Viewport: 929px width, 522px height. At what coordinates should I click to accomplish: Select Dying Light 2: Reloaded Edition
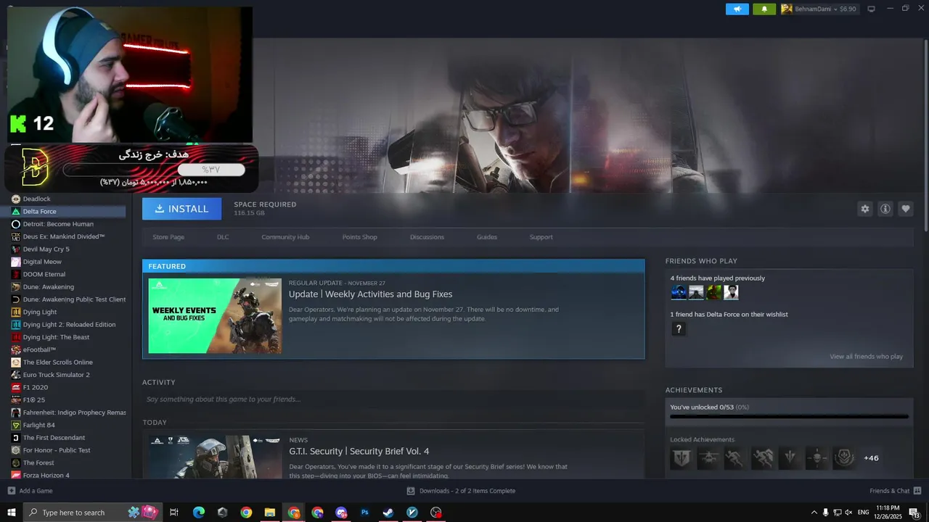click(x=67, y=325)
